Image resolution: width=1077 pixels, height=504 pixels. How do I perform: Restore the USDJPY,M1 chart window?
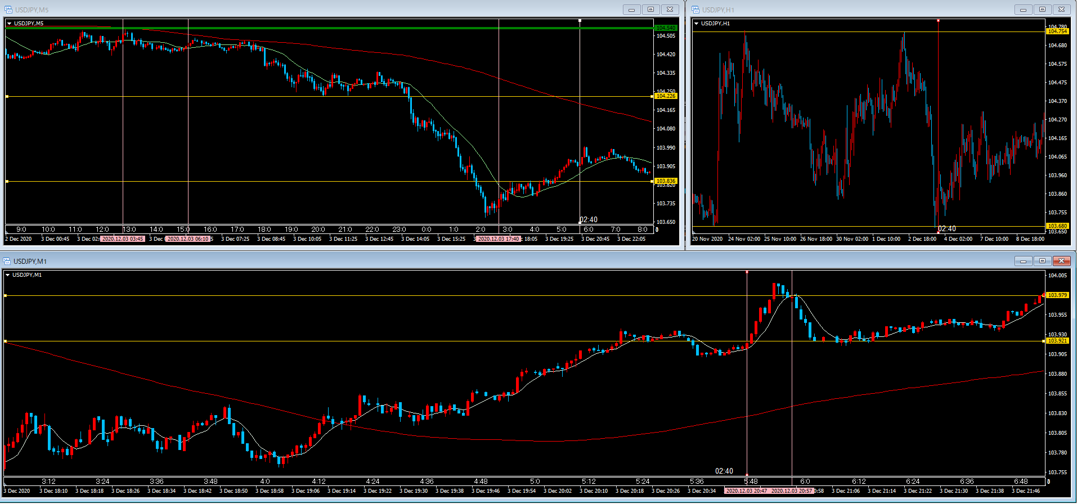[1042, 261]
